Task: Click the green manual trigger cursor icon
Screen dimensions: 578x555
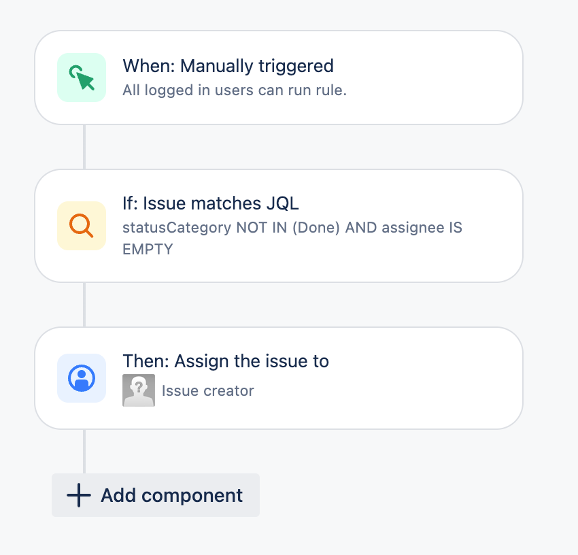Action: pos(82,78)
